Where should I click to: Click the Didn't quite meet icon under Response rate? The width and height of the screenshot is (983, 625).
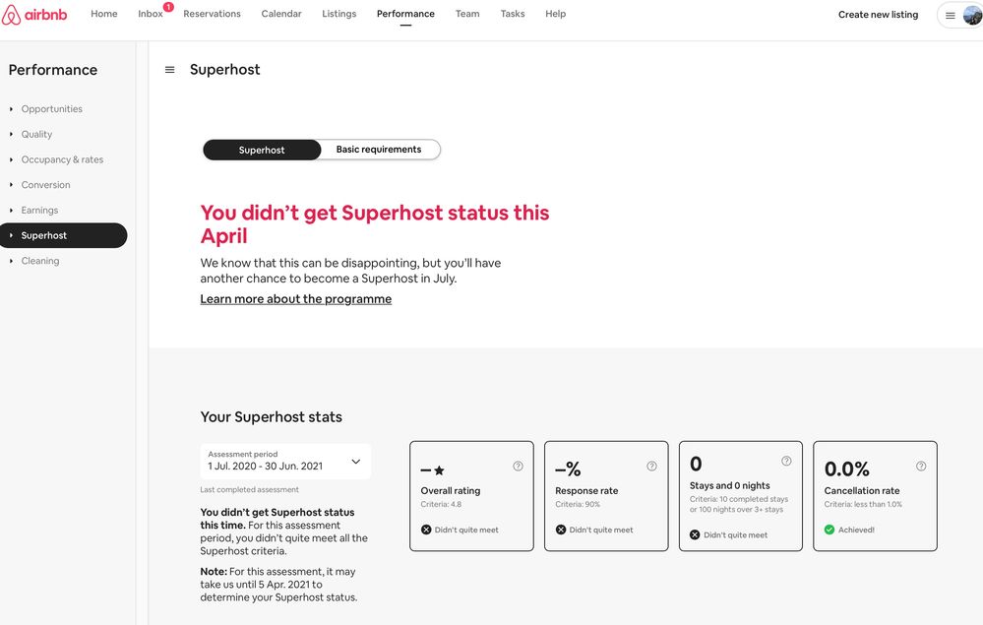pyautogui.click(x=560, y=529)
